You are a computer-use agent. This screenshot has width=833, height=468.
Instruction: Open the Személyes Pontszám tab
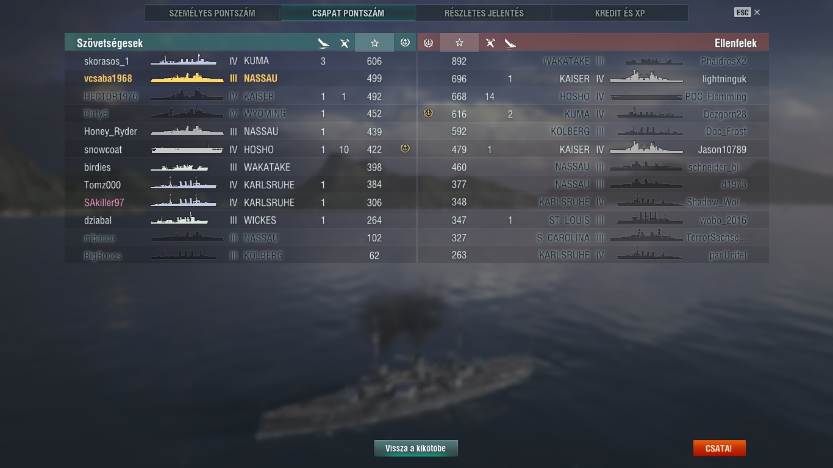click(212, 13)
